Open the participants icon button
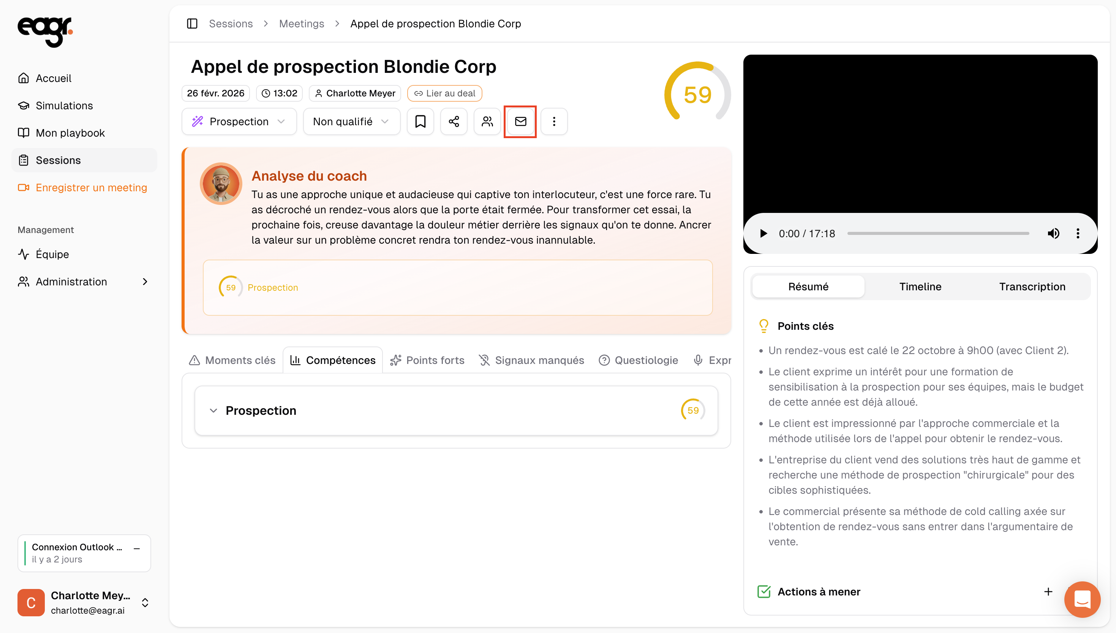The image size is (1116, 633). [487, 121]
